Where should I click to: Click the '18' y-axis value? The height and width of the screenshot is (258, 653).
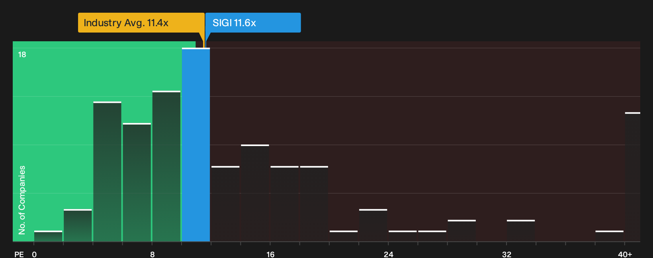[x=22, y=54]
